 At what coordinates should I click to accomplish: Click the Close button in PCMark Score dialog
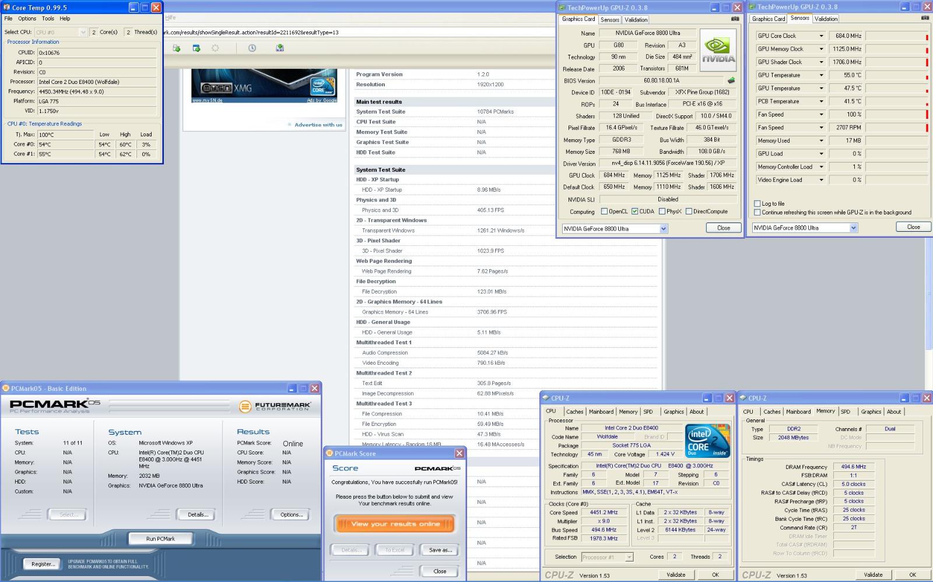tap(440, 571)
